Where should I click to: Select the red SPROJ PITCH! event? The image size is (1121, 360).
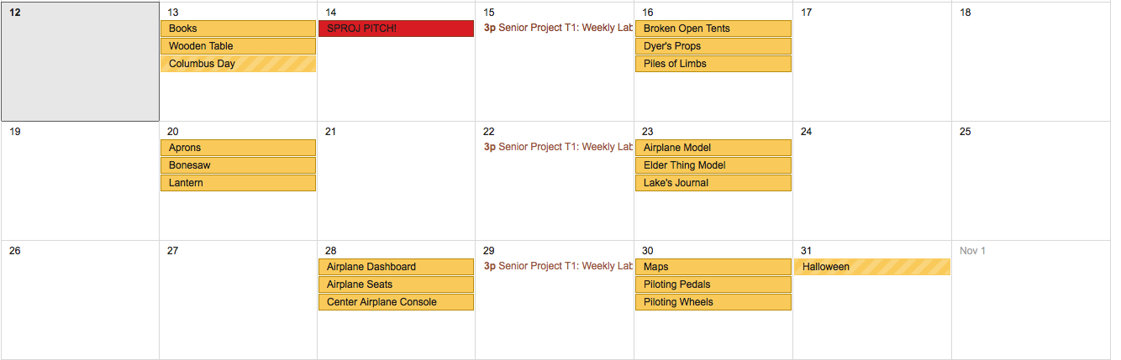[x=396, y=29]
